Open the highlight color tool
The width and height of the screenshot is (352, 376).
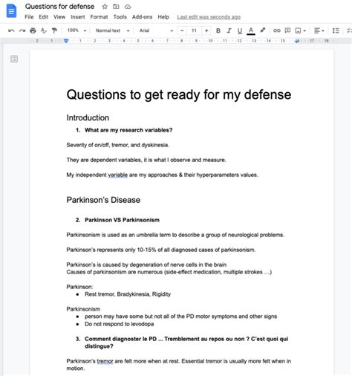(x=262, y=30)
